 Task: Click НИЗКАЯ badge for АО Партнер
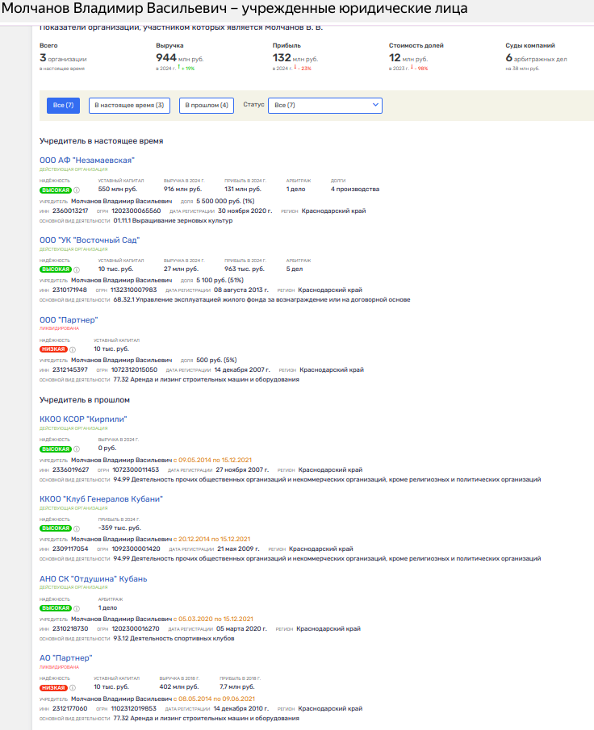click(x=53, y=688)
